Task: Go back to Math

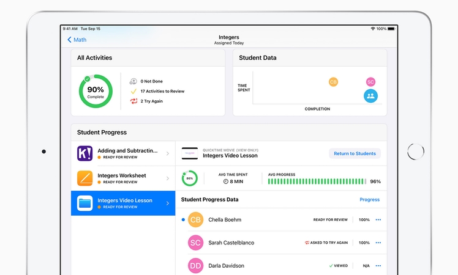Action: tap(77, 40)
